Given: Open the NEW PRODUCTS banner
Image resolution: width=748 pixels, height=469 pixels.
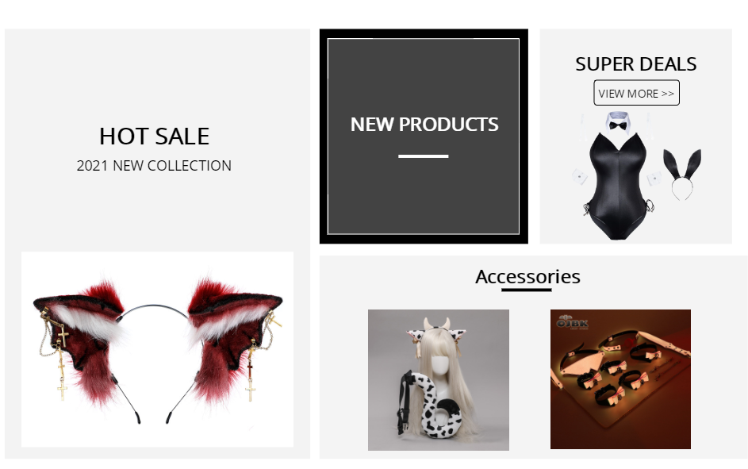Looking at the screenshot, I should (x=424, y=136).
